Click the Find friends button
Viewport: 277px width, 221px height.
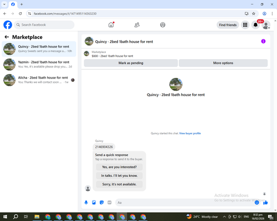tap(228, 25)
